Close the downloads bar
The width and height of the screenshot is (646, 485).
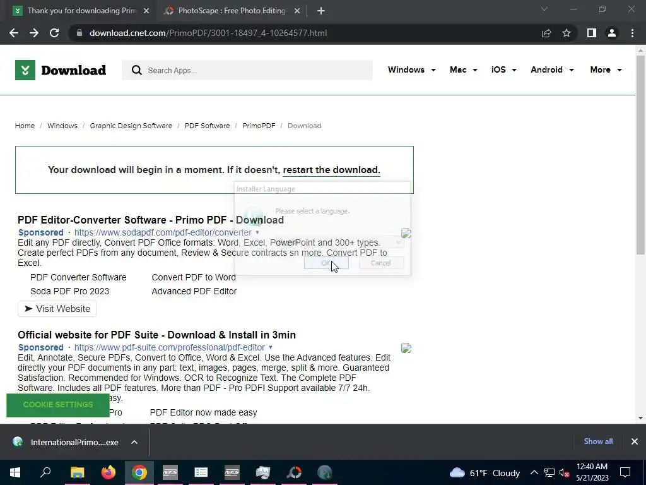click(x=635, y=441)
